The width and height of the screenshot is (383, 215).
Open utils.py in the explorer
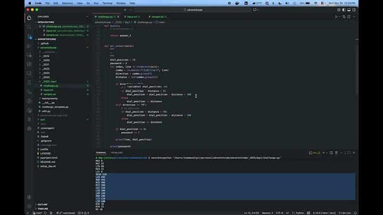coord(46,111)
